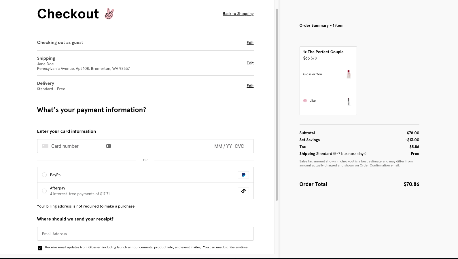Click the MM / YY expiry field
The image size is (458, 259).
[x=223, y=146]
